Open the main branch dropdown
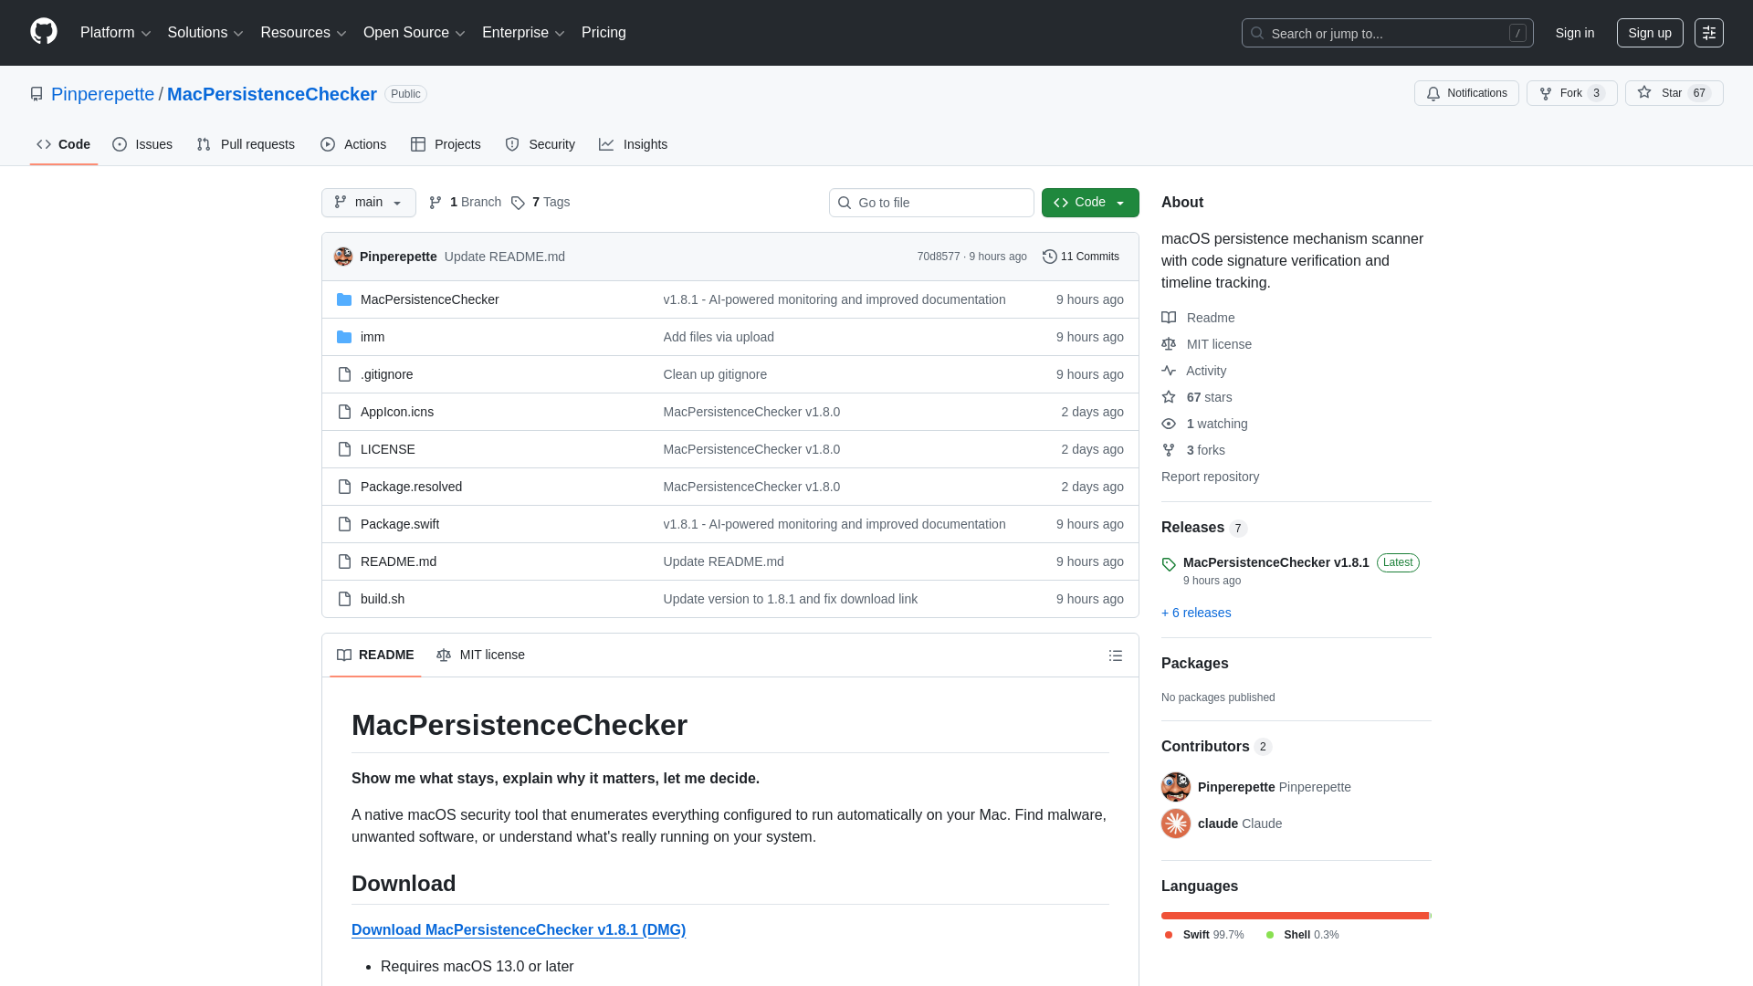This screenshot has height=986, width=1753. pyautogui.click(x=368, y=203)
